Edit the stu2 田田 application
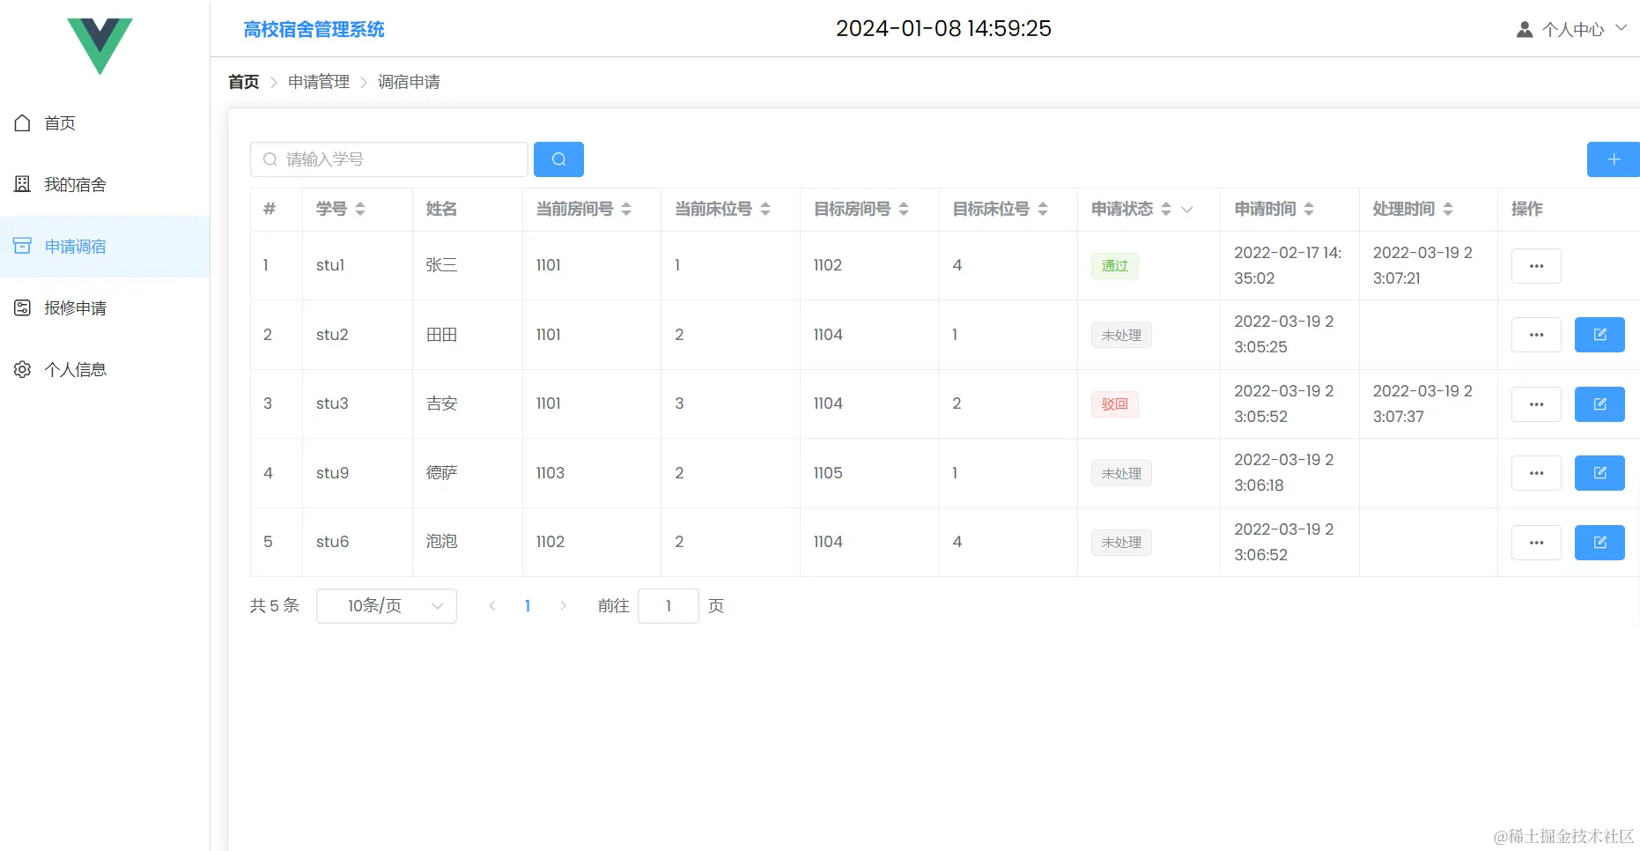Viewport: 1640px width, 851px height. point(1599,335)
